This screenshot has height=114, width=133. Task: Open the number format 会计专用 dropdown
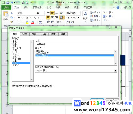click(x=79, y=13)
